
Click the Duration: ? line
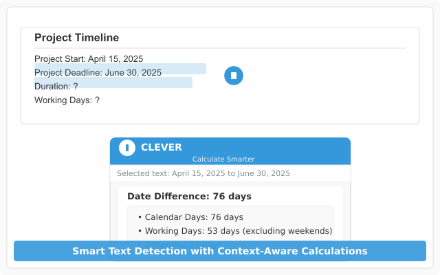click(56, 87)
